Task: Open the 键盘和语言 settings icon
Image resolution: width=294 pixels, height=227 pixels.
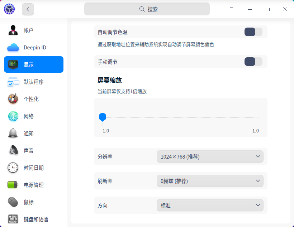Action: [x=13, y=219]
